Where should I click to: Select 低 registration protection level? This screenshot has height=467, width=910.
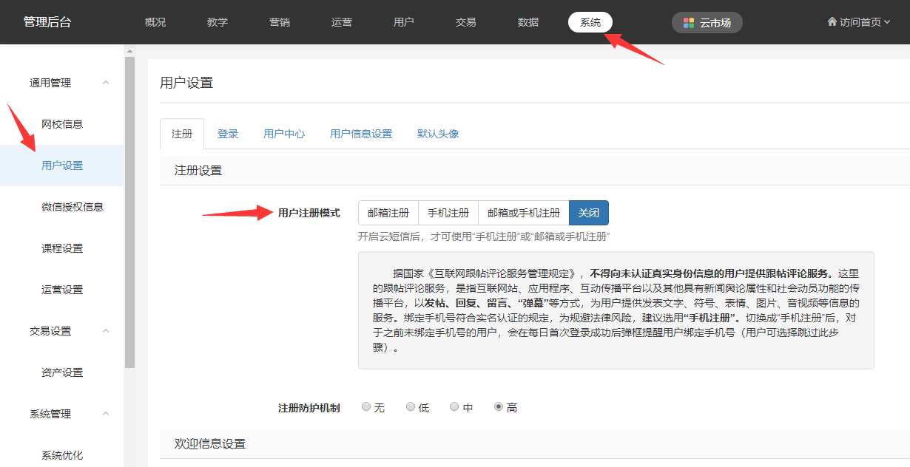[411, 407]
